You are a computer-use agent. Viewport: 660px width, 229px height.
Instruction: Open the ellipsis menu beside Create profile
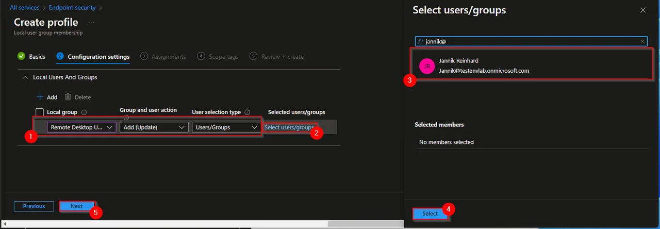click(92, 22)
